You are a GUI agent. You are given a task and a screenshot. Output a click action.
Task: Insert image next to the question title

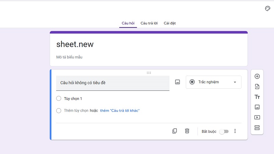(x=177, y=82)
